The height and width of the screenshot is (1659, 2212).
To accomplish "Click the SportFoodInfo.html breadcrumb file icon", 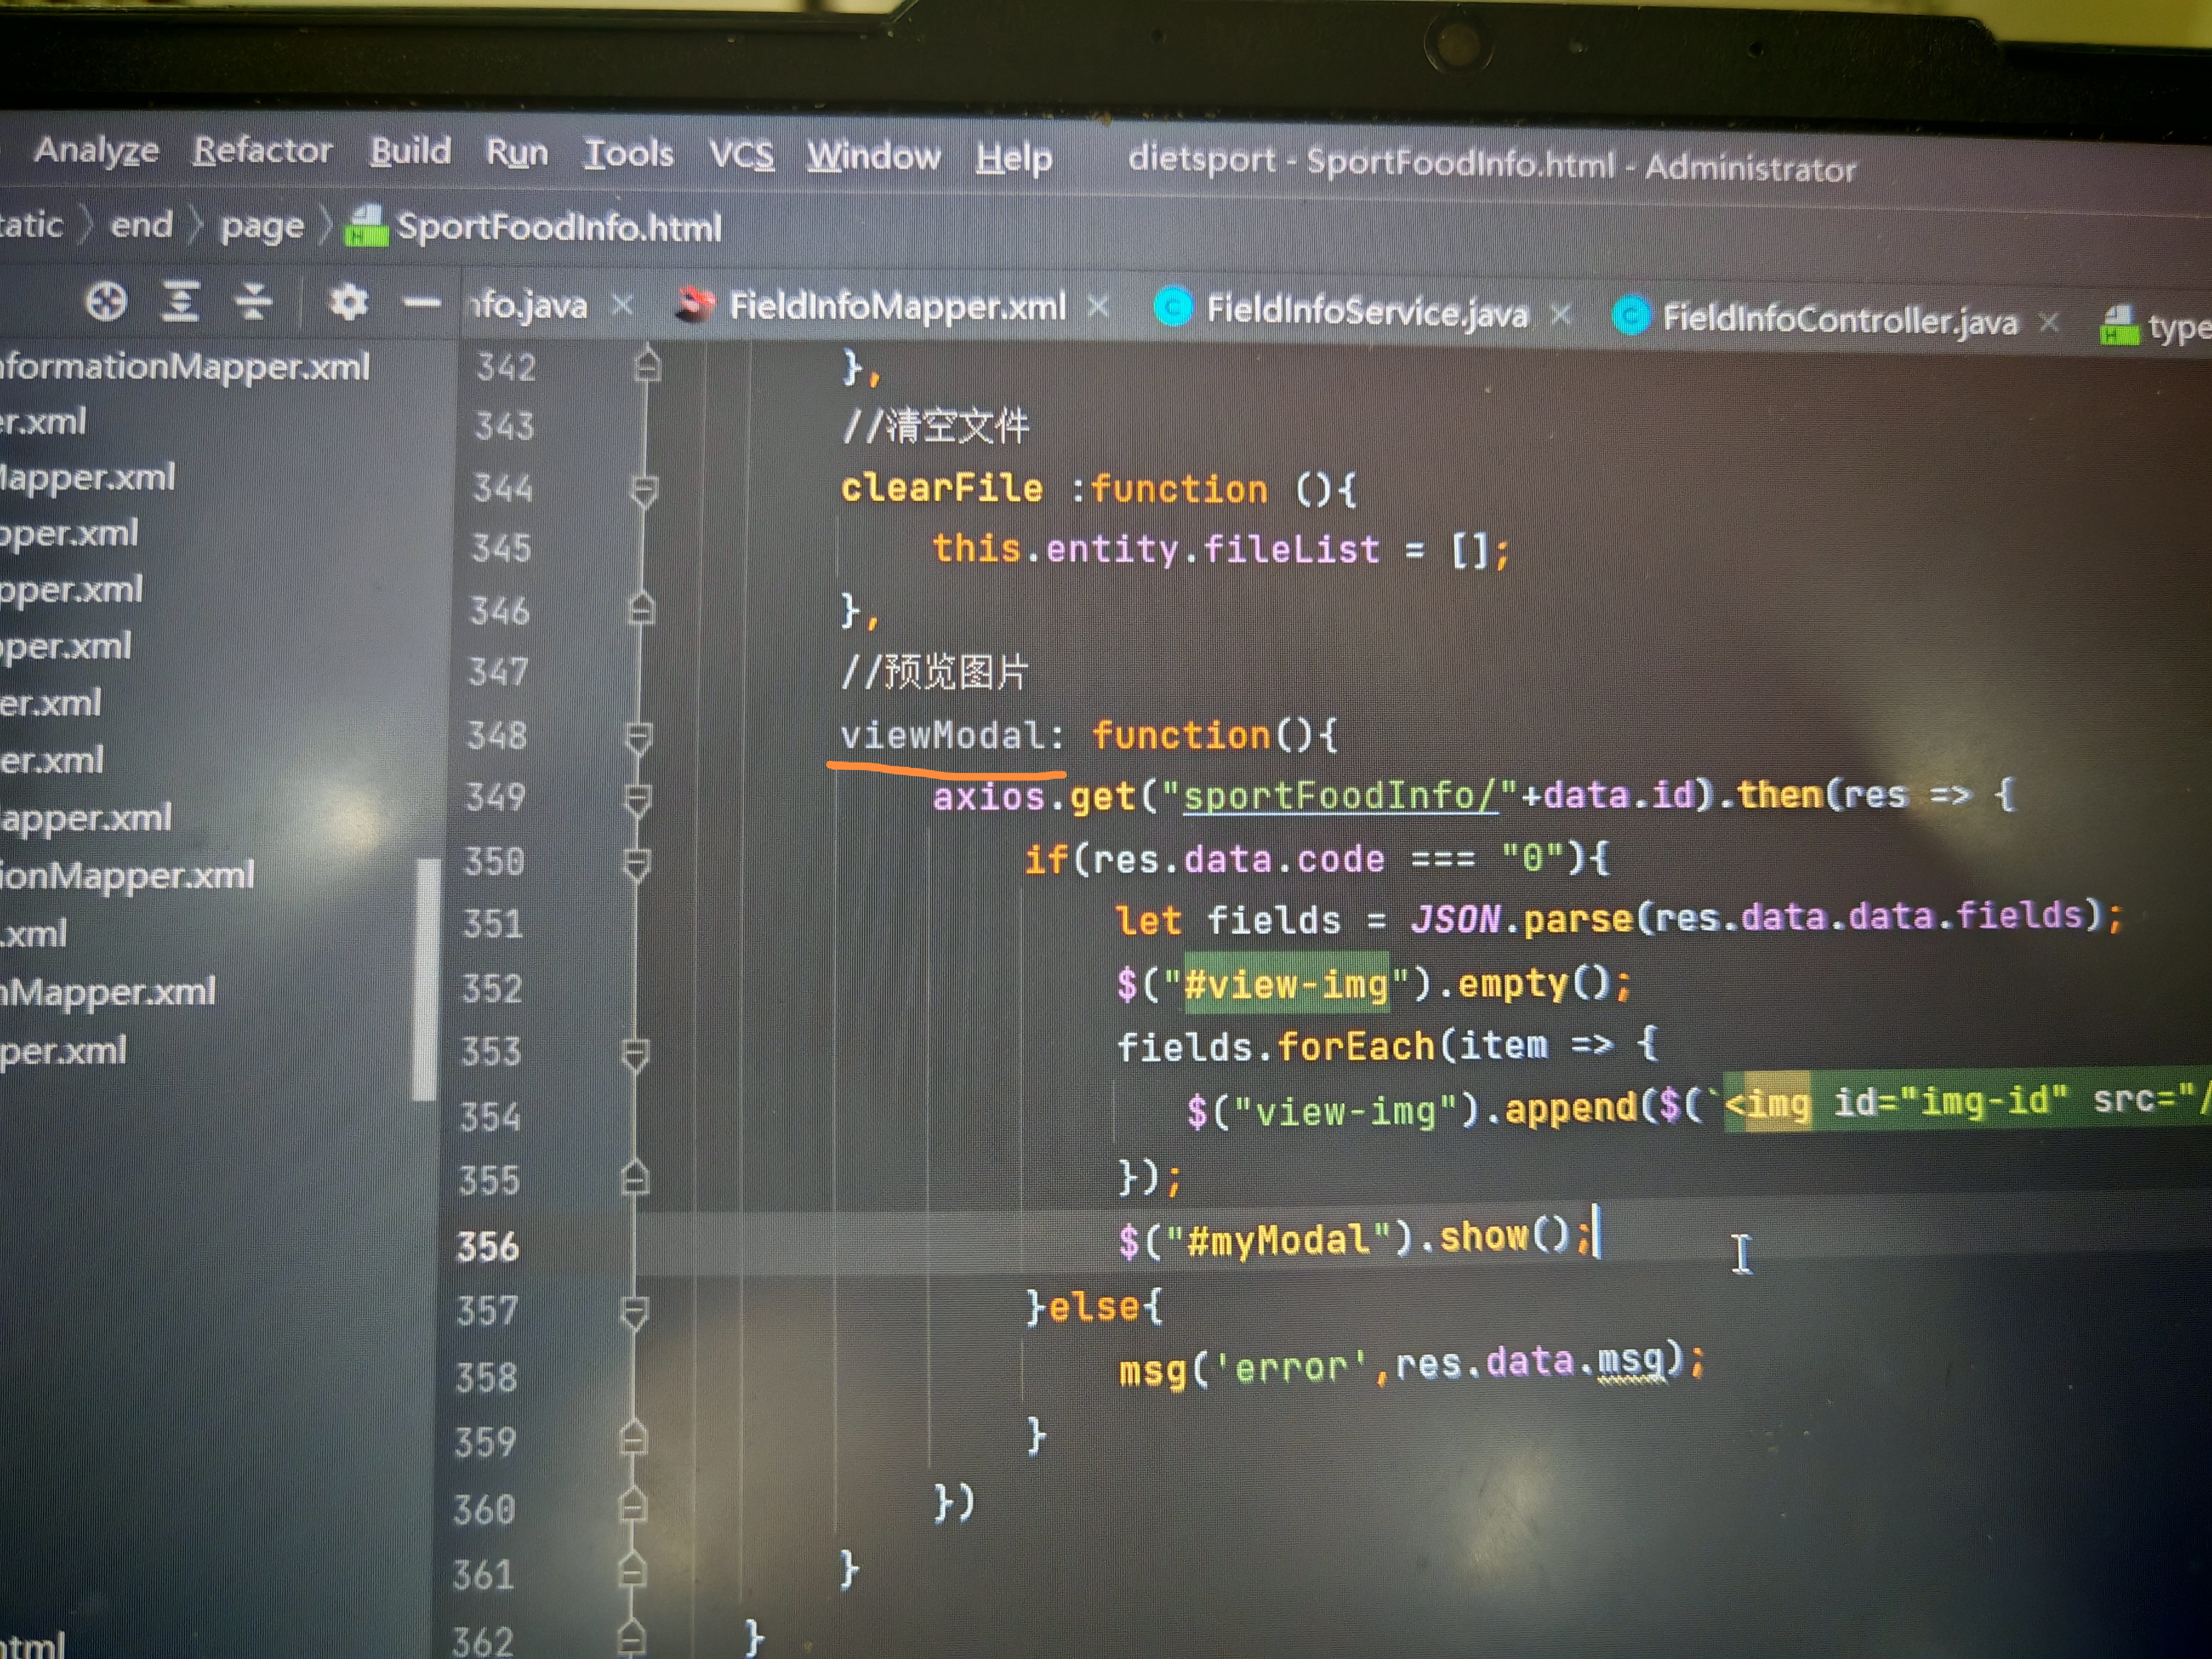I will click(366, 226).
